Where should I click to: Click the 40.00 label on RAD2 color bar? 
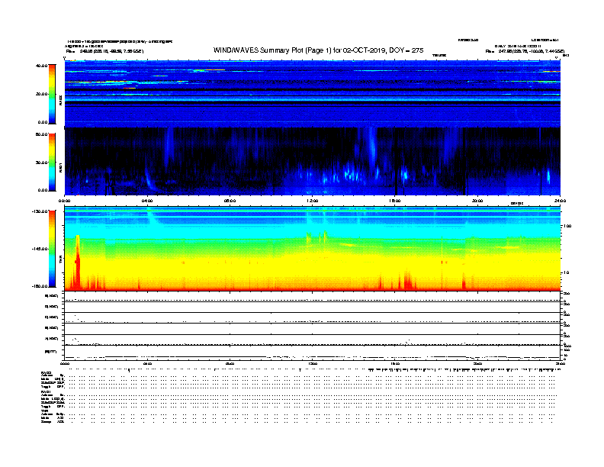(x=41, y=66)
